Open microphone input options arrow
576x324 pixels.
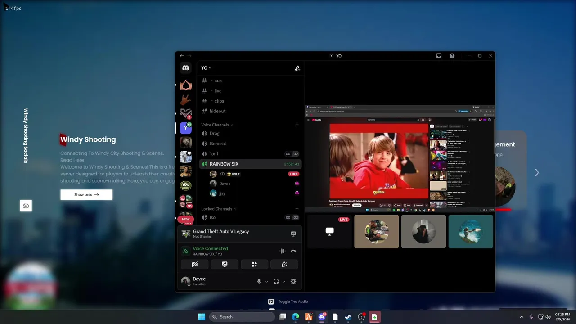(x=266, y=282)
